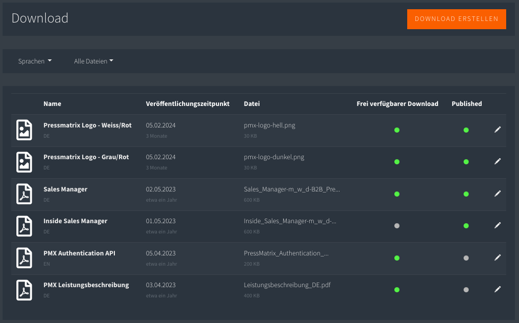Click the date 05.02.2024 in the Grau/Rot row
The image size is (519, 323).
(161, 157)
